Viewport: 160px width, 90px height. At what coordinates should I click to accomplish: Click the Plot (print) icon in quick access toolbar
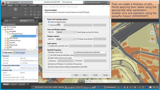pyautogui.click(x=20, y=2)
